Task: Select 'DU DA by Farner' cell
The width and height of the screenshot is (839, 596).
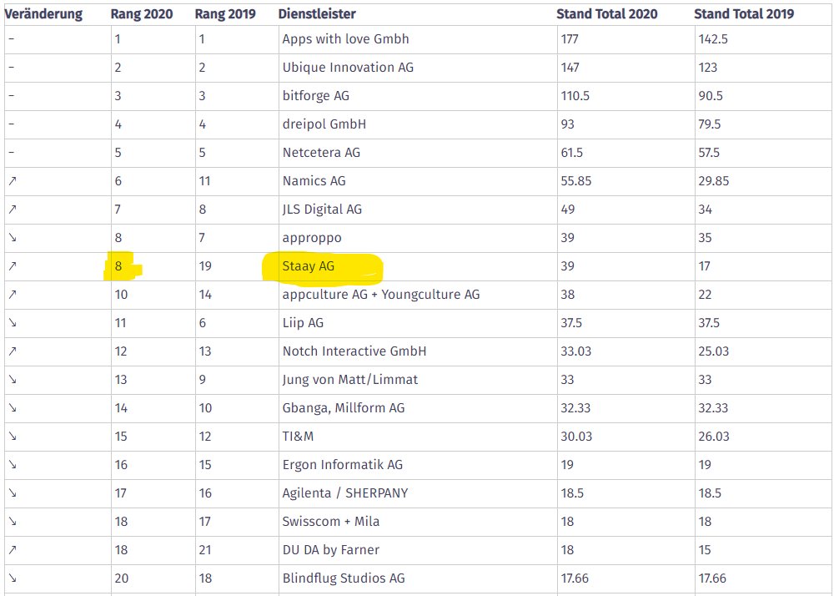Action: tap(418, 550)
